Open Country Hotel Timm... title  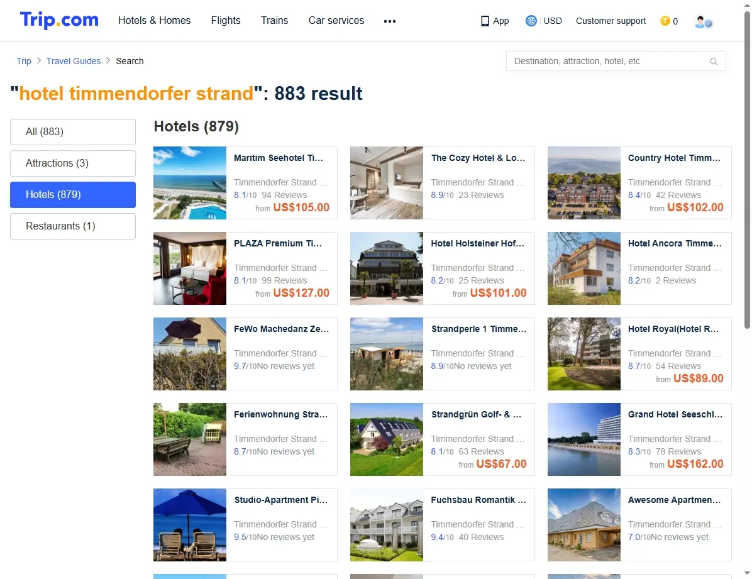674,158
